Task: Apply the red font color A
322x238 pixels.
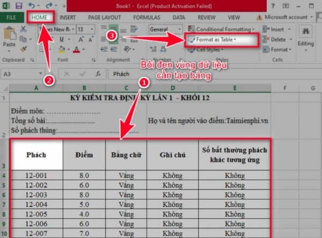Action: click(x=77, y=49)
